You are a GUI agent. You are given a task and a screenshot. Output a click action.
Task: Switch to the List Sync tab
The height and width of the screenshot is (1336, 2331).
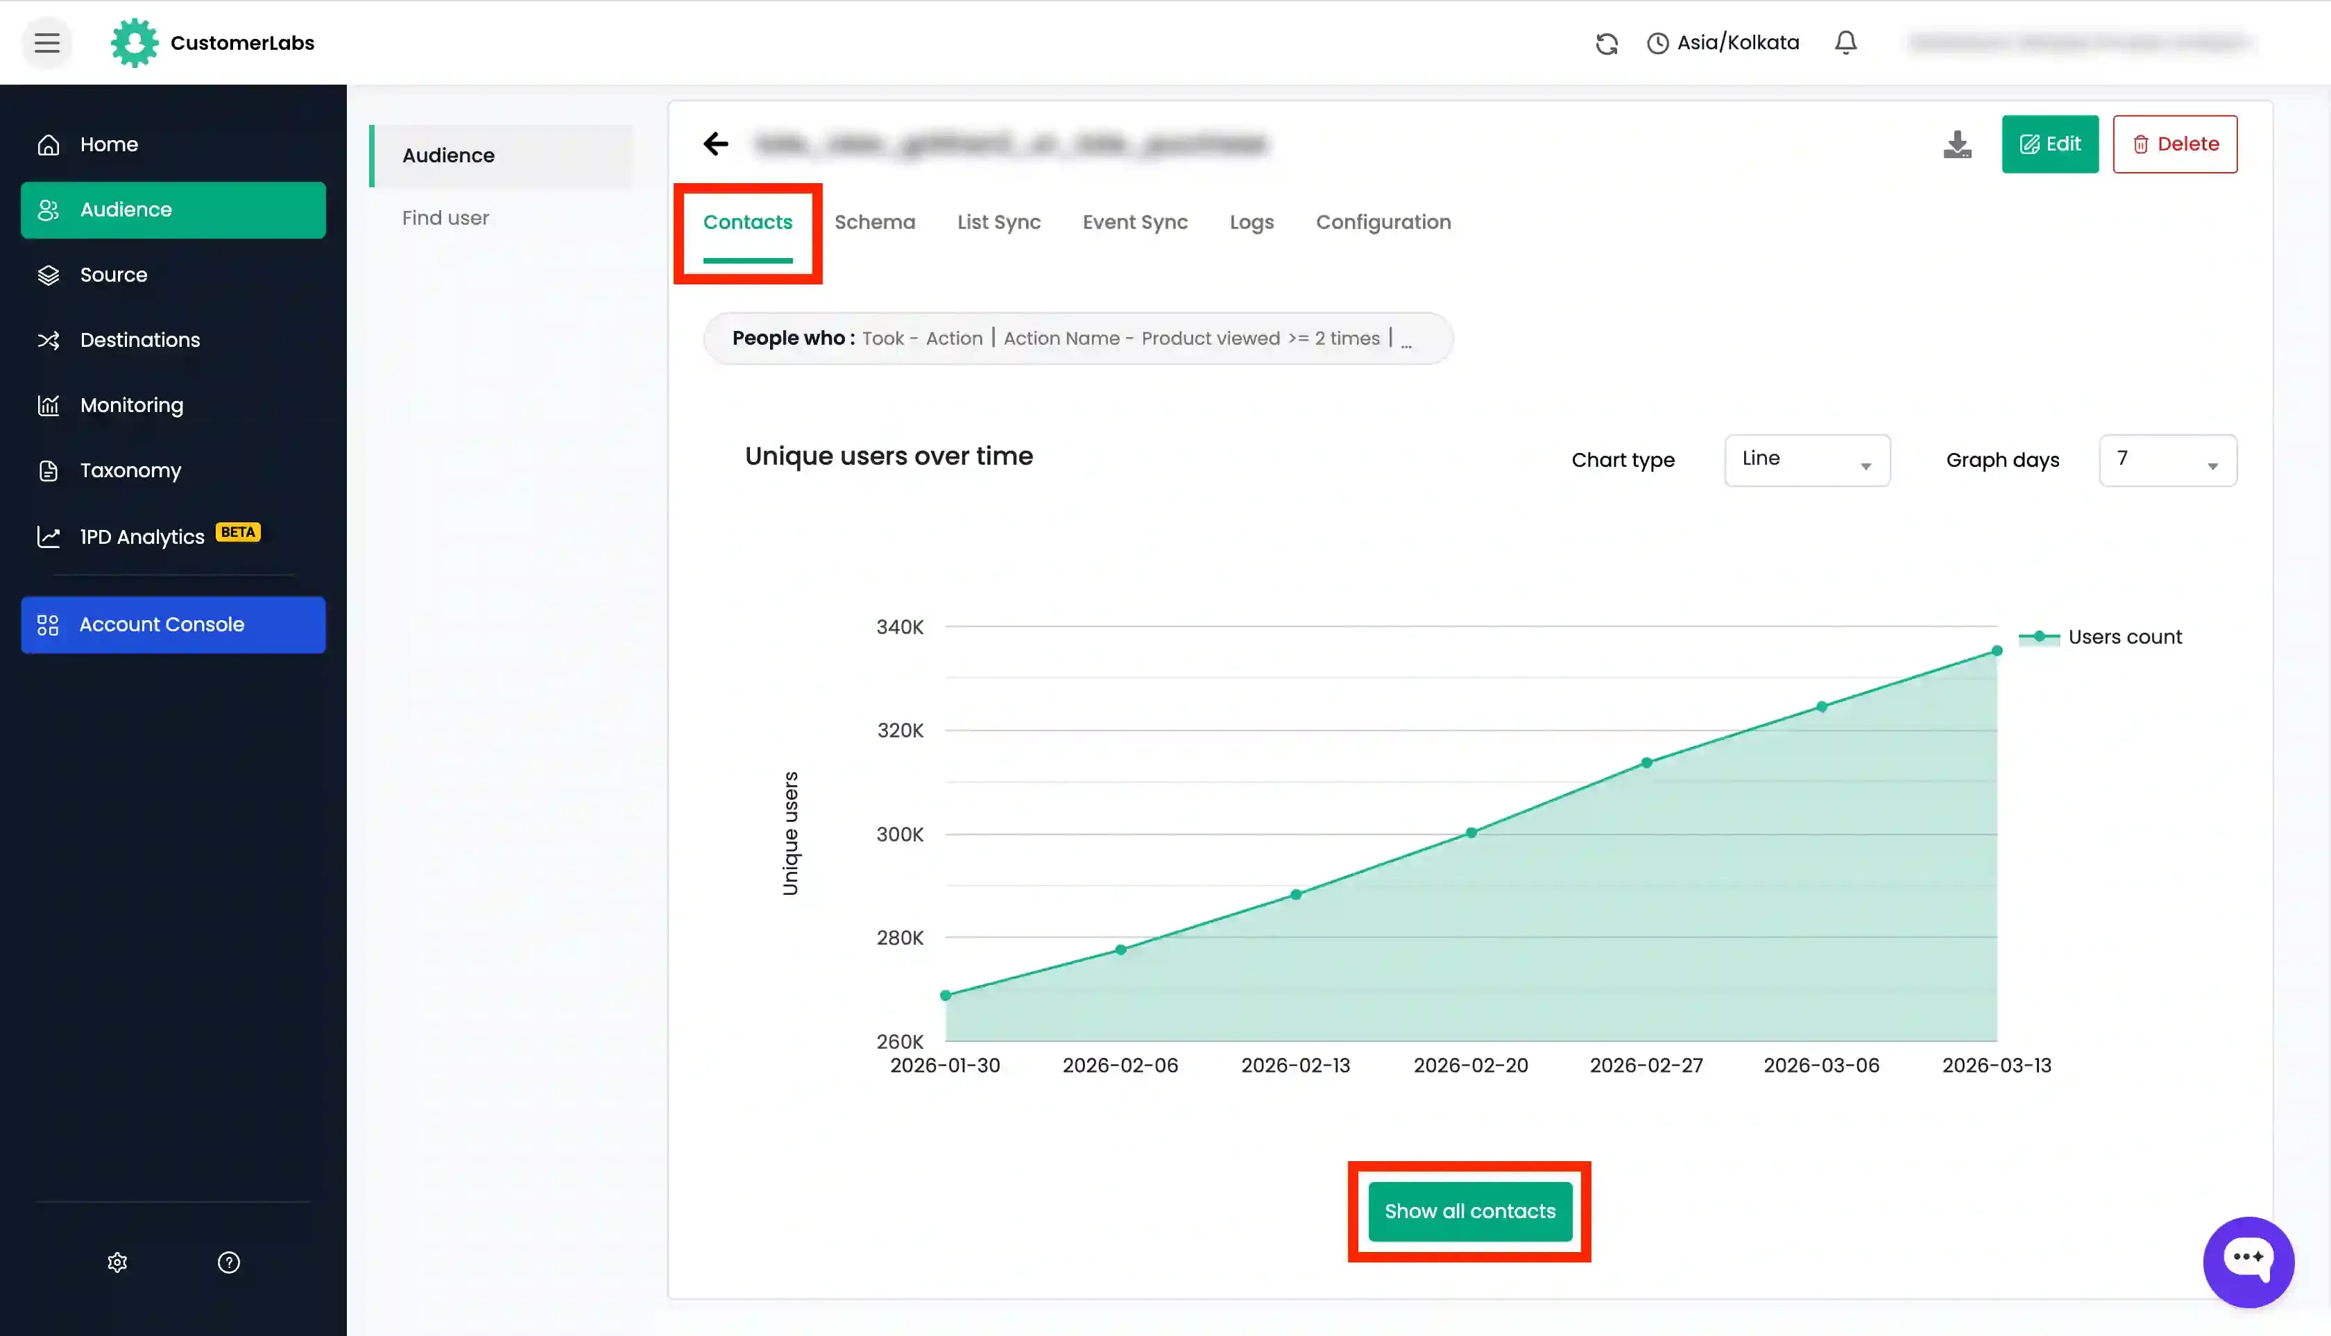(998, 222)
